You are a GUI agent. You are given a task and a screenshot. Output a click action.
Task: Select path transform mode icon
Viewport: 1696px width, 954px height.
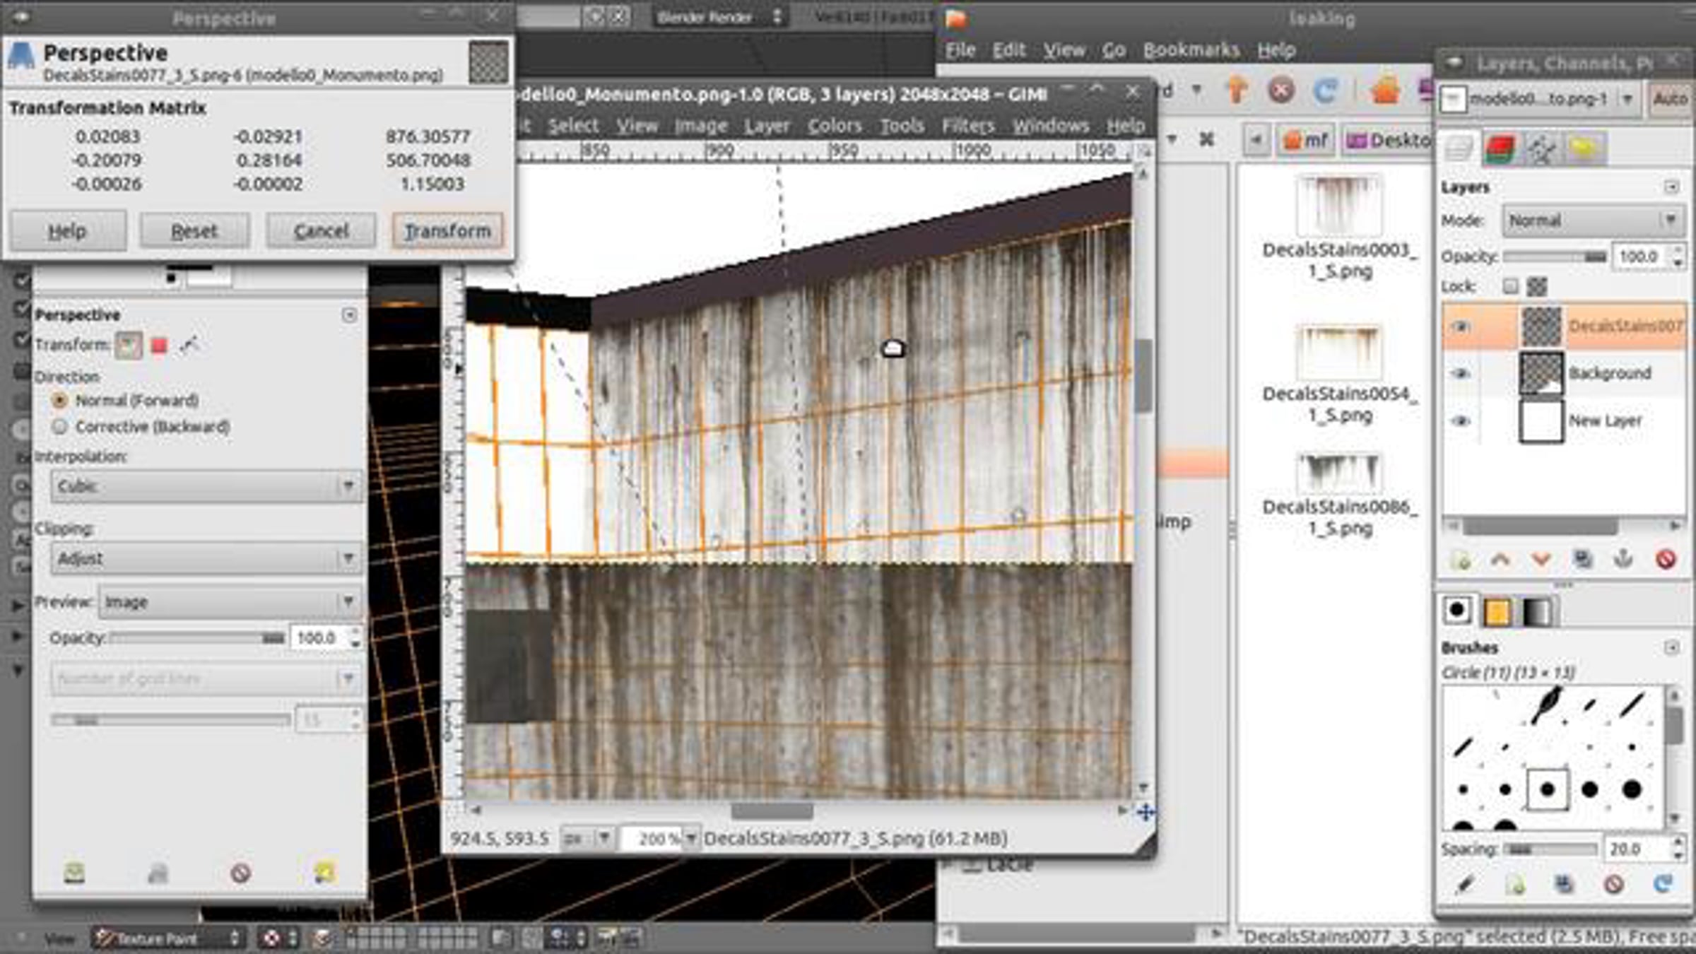pos(189,345)
